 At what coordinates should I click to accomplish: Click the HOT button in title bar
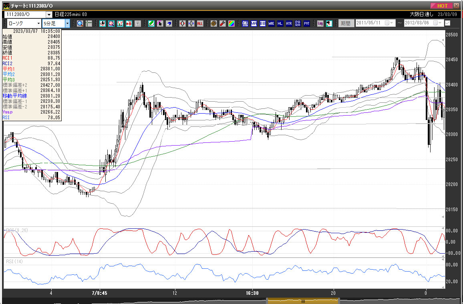pos(441,6)
